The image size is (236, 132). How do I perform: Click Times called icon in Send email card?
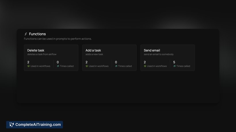pyautogui.click(x=174, y=66)
